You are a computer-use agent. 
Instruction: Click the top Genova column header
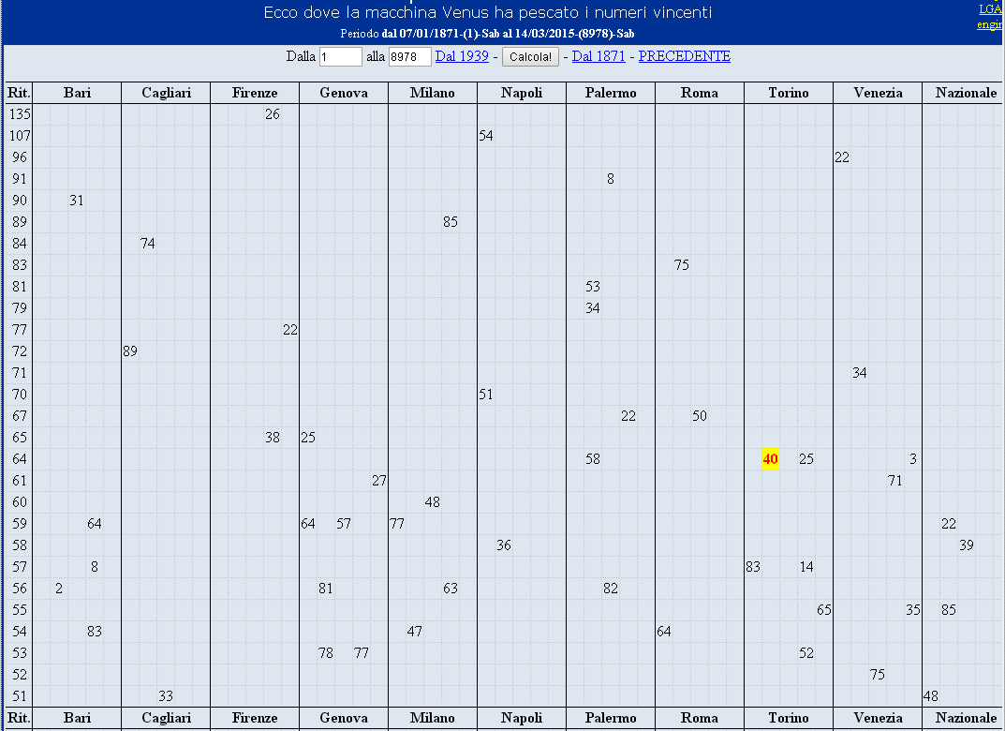[344, 93]
